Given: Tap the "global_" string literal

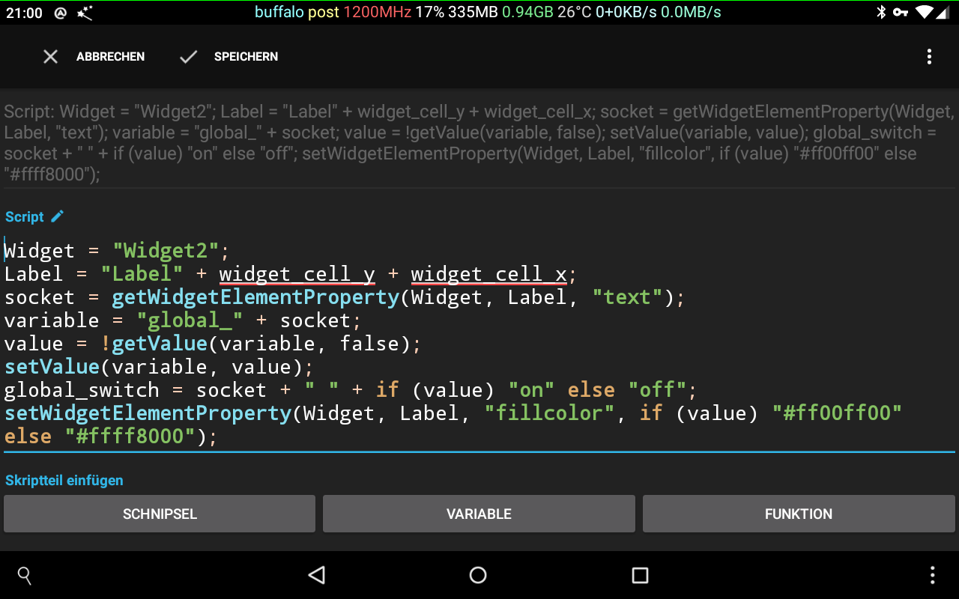Looking at the screenshot, I should click(x=190, y=320).
